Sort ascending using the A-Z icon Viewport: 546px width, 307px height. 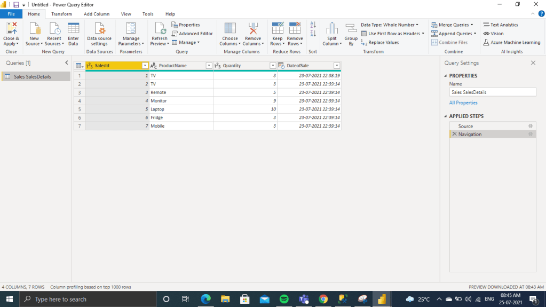point(313,25)
